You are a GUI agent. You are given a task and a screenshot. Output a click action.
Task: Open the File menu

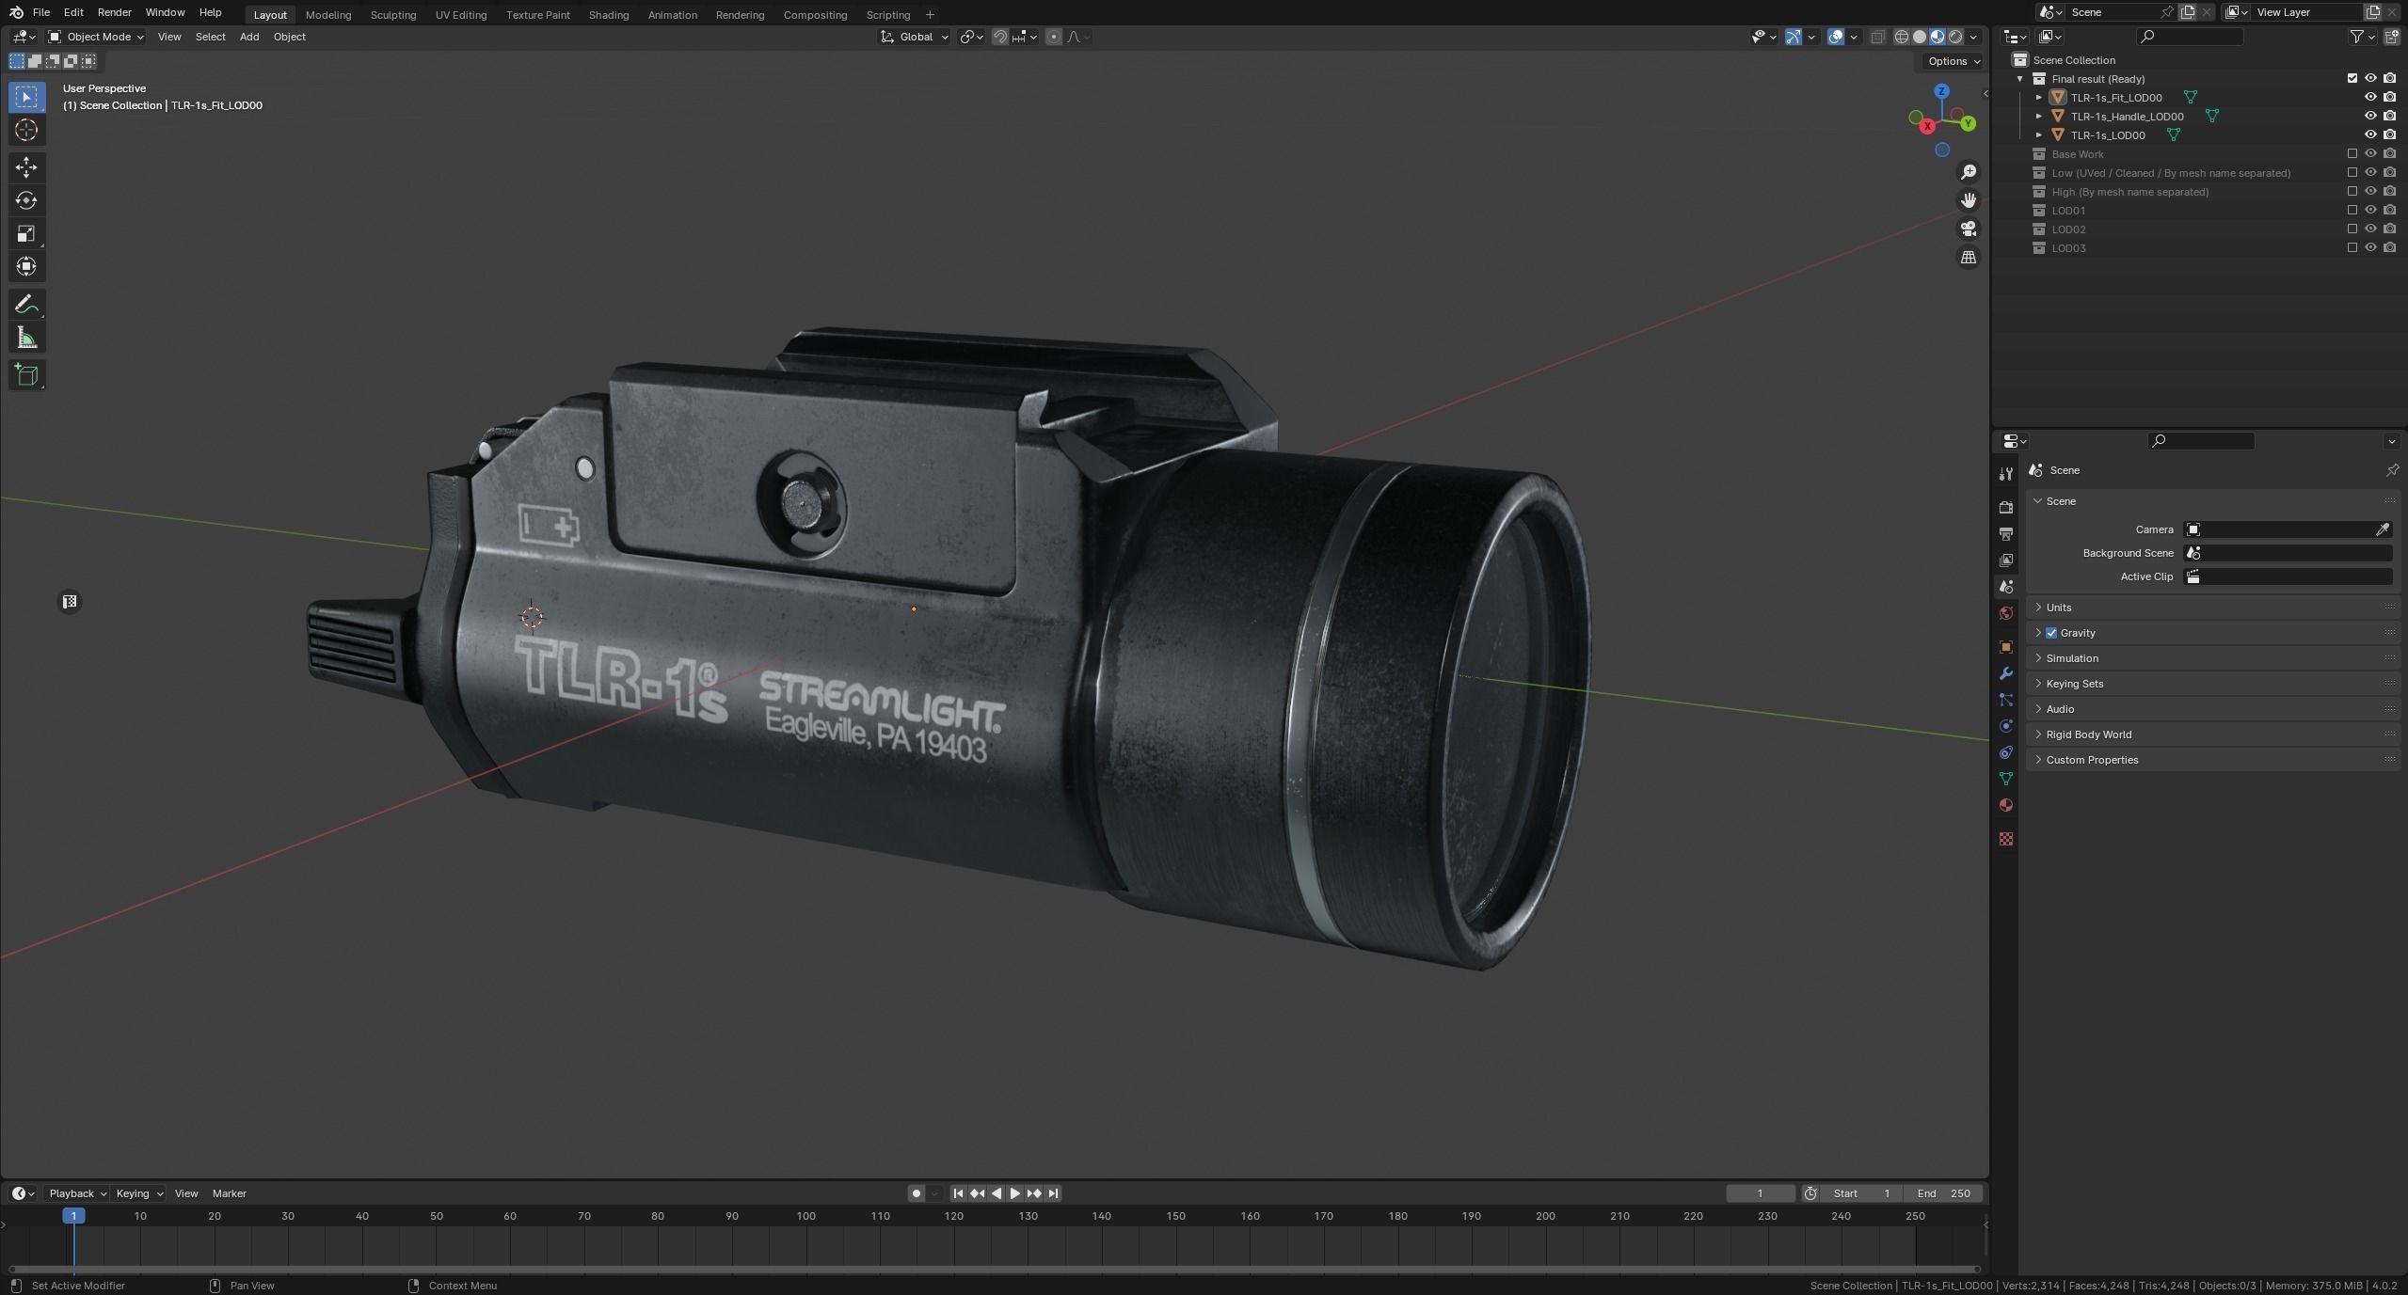pos(41,12)
